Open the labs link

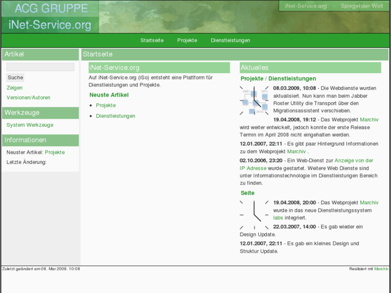tap(278, 218)
